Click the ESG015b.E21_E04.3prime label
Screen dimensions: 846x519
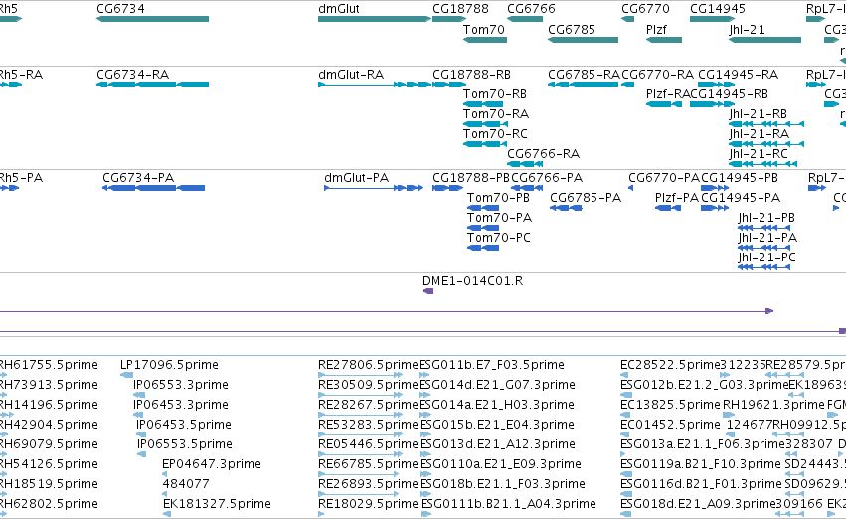click(x=496, y=425)
